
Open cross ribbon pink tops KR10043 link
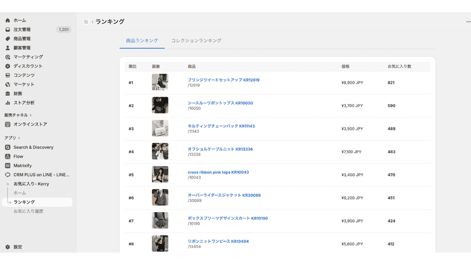218,172
